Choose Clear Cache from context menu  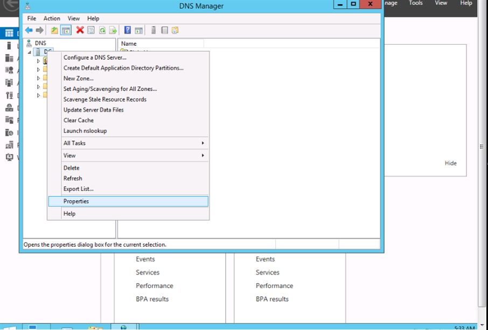(x=128, y=120)
